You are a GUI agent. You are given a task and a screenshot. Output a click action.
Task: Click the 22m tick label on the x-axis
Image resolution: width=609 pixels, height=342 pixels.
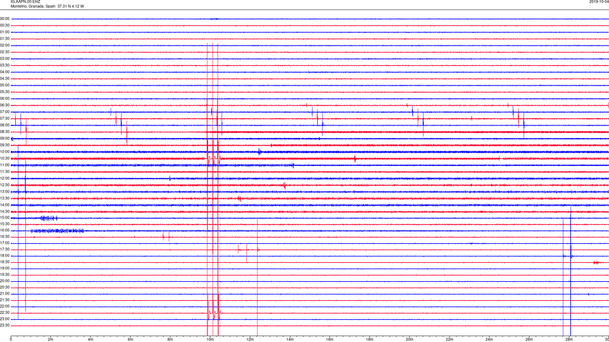[449, 339]
